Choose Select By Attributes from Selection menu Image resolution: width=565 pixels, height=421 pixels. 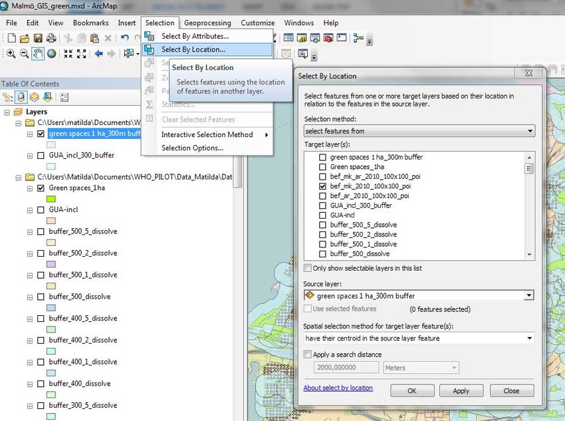[x=207, y=36]
